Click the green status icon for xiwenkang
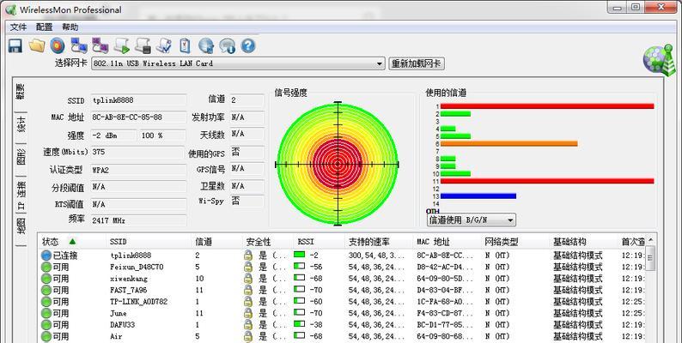682x343 pixels. pyautogui.click(x=46, y=279)
